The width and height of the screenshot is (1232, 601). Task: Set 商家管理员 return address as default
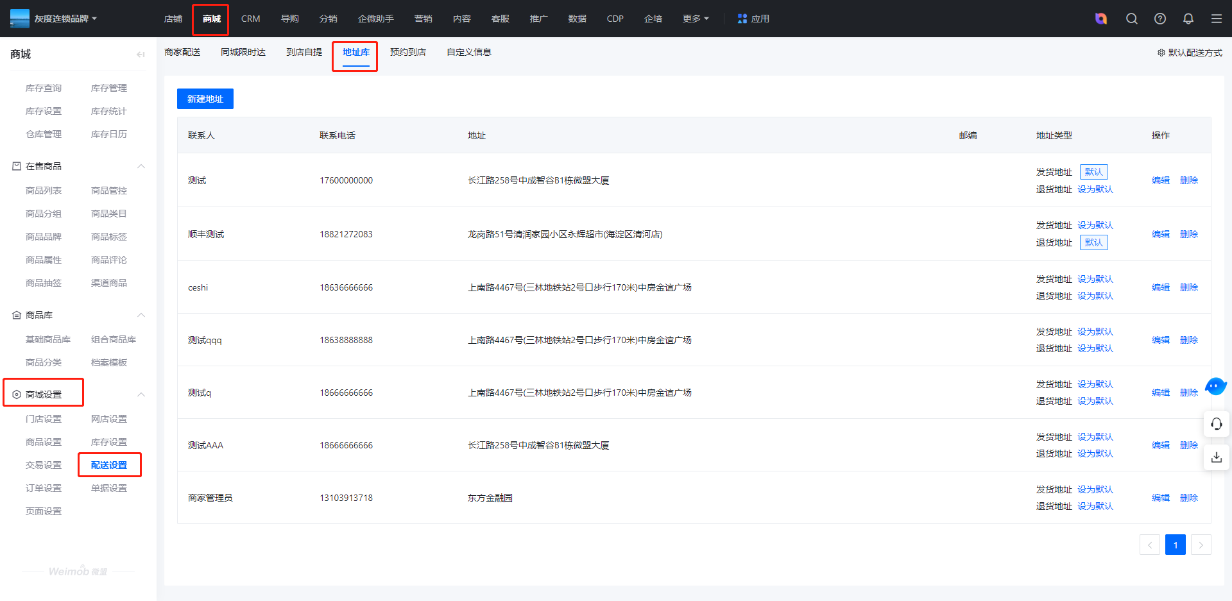point(1095,507)
